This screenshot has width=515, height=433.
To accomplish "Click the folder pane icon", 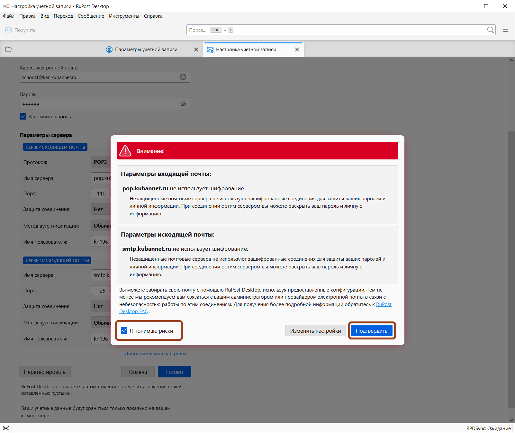I will click(x=8, y=49).
